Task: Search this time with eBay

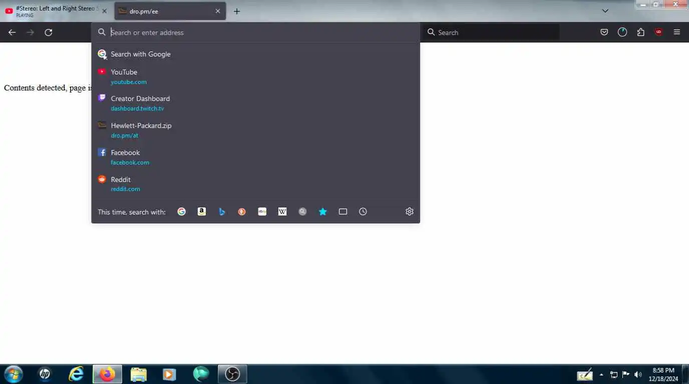Action: click(262, 211)
